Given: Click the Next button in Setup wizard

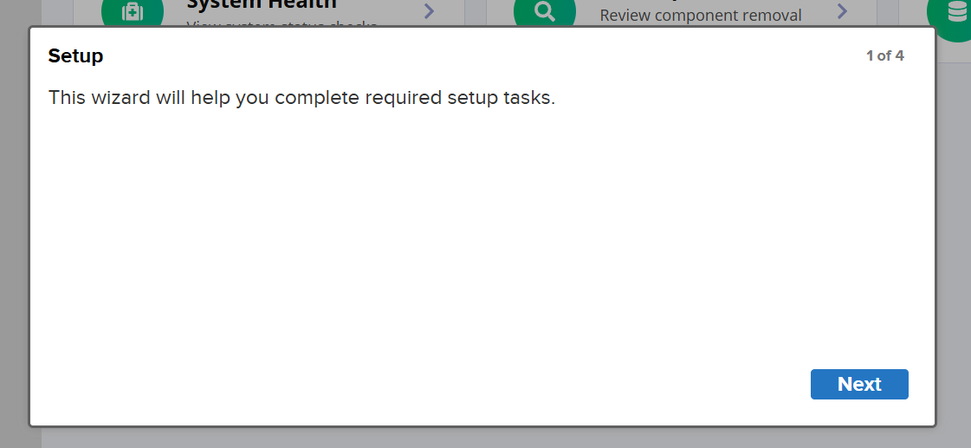Looking at the screenshot, I should [859, 384].
